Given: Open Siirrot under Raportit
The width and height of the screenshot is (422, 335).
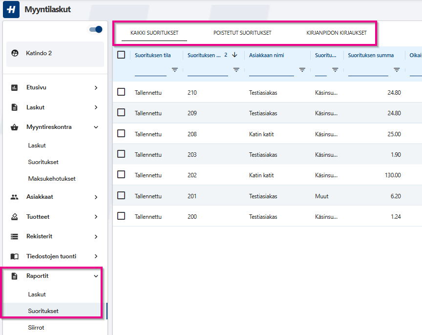Looking at the screenshot, I should coord(36,328).
